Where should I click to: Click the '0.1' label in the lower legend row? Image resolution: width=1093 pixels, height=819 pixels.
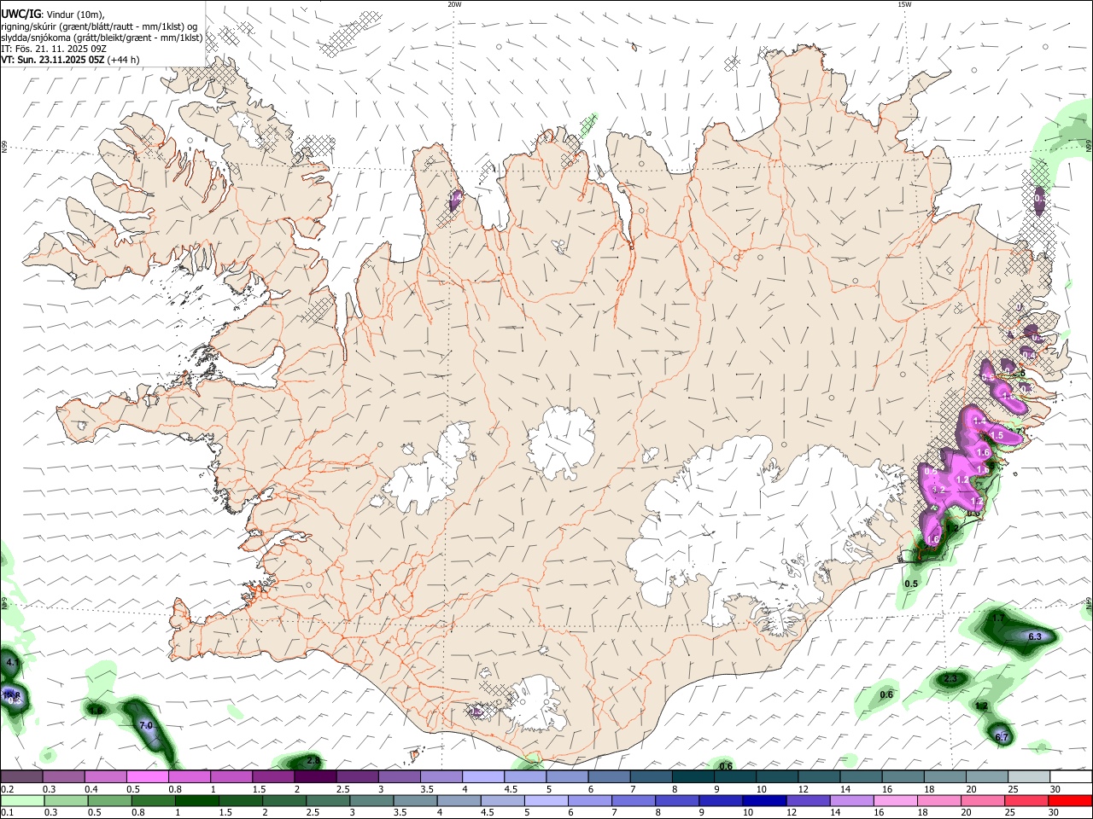(6, 813)
